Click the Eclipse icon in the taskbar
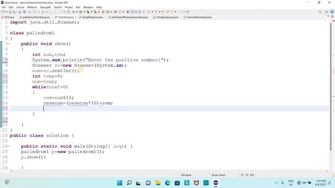Screen dimensions: 335x188 (216, 183)
